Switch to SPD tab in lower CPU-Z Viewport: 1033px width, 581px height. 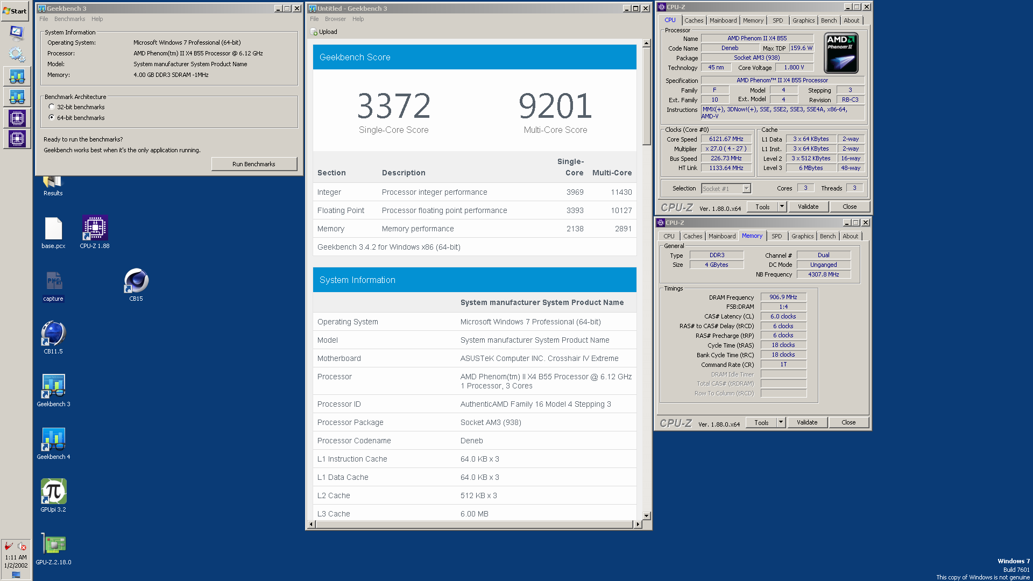777,236
